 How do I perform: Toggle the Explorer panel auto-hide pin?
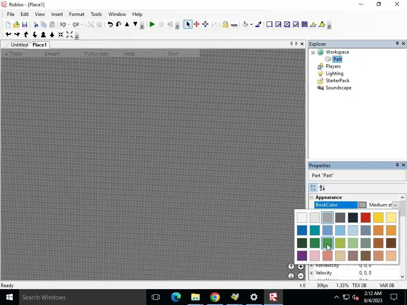397,44
